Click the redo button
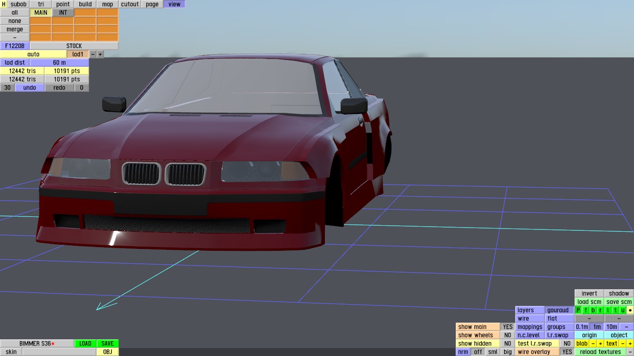This screenshot has height=356, width=634. coord(59,88)
